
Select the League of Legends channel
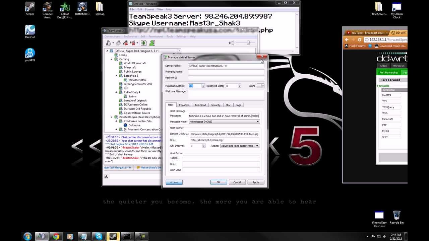click(135, 100)
